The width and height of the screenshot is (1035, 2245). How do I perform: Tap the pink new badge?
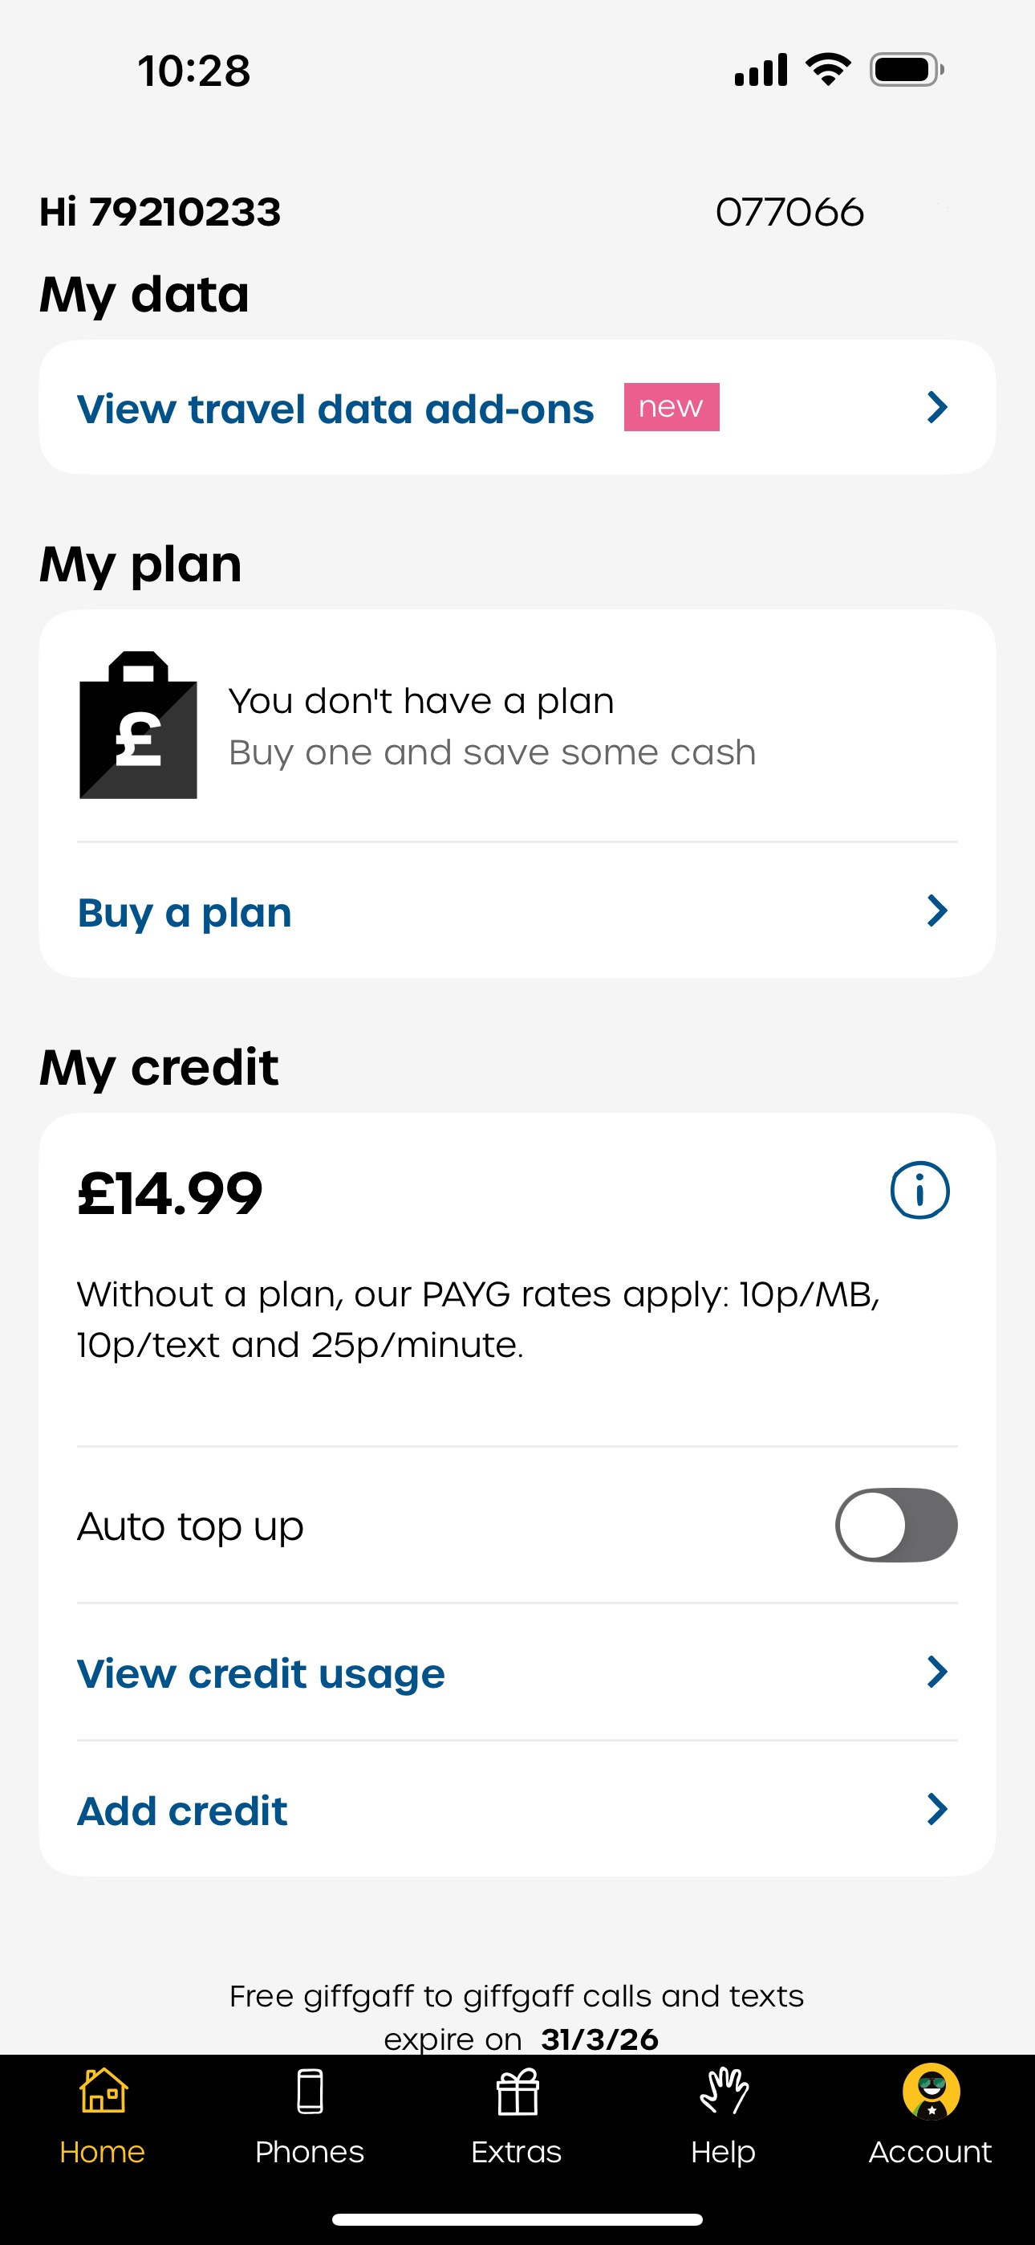point(671,407)
